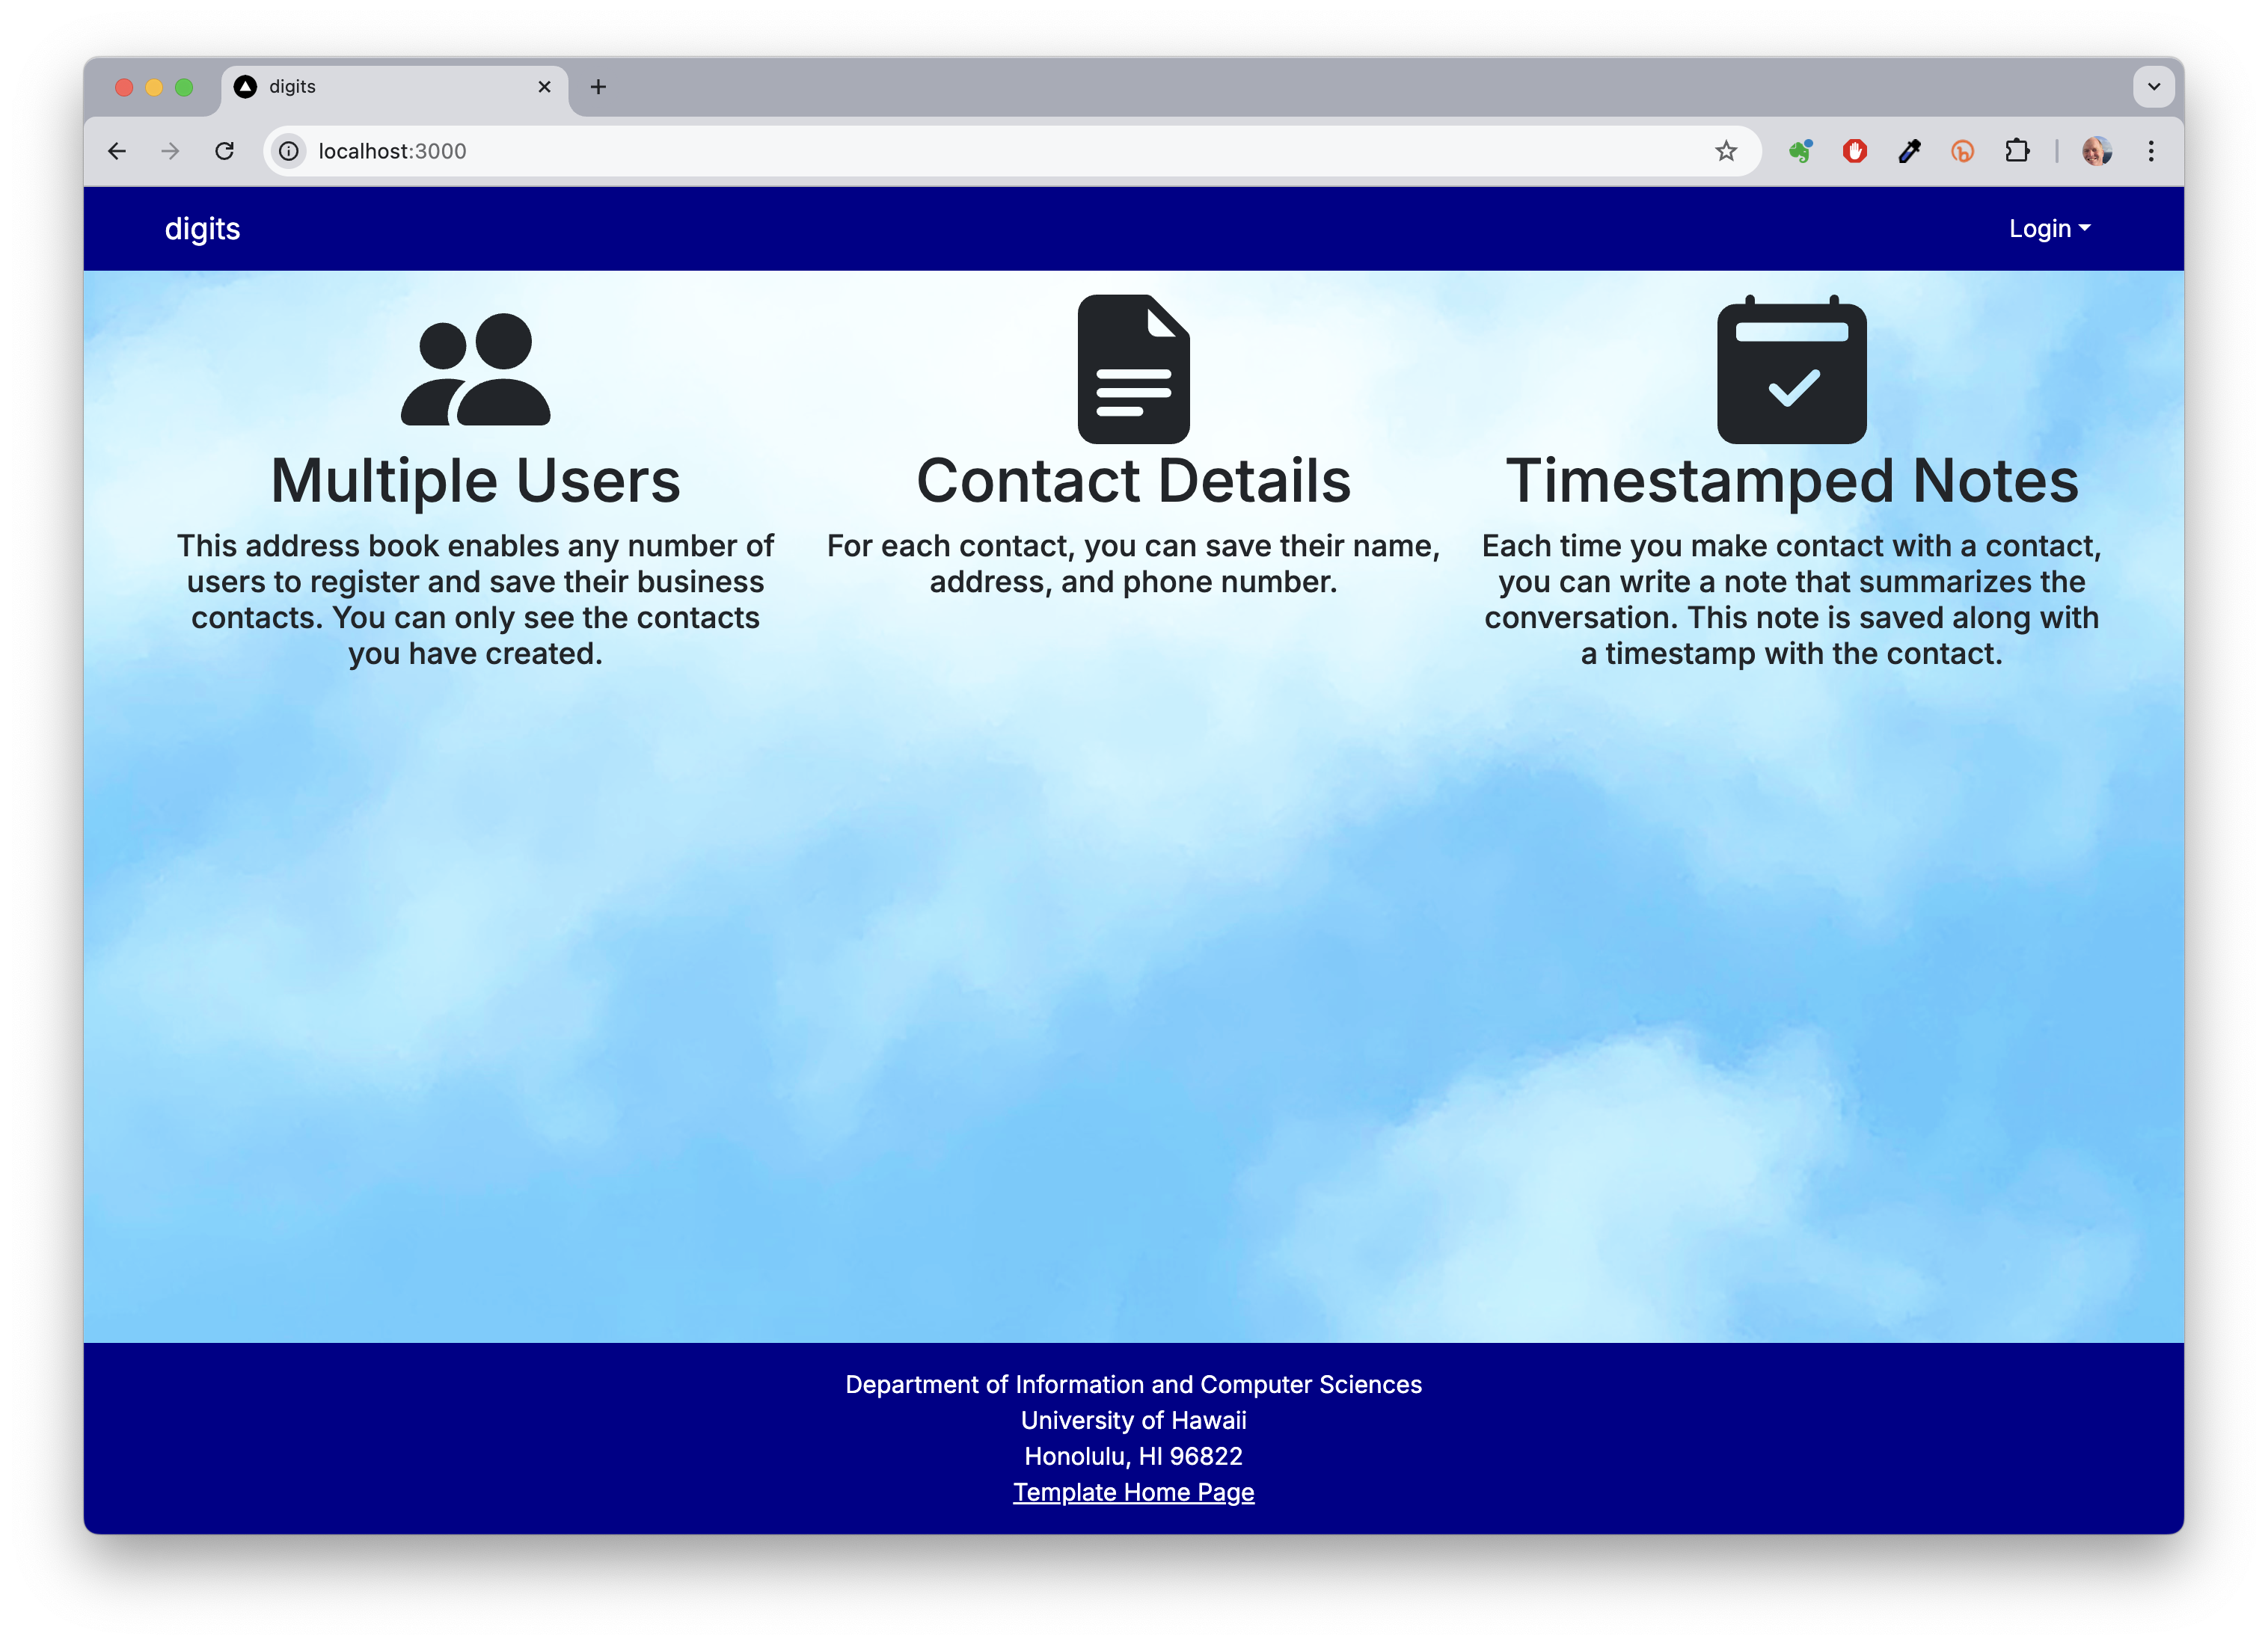Close the digits tab
The image size is (2268, 1645).
(x=544, y=87)
